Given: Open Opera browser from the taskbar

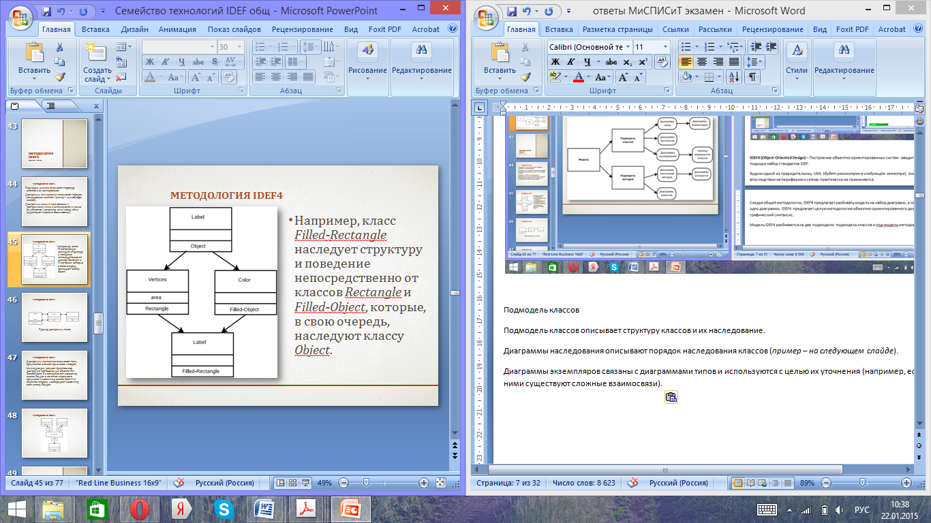Looking at the screenshot, I should (x=139, y=509).
